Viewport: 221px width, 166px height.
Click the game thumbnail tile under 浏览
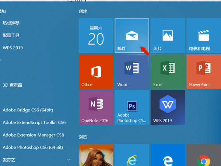96,156
